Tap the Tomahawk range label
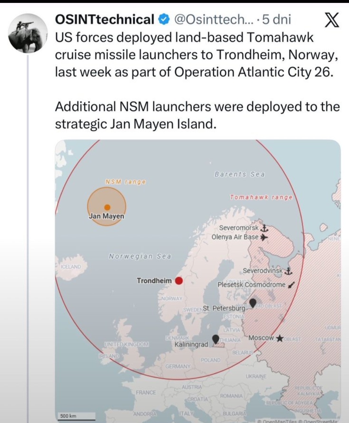 coord(261,197)
